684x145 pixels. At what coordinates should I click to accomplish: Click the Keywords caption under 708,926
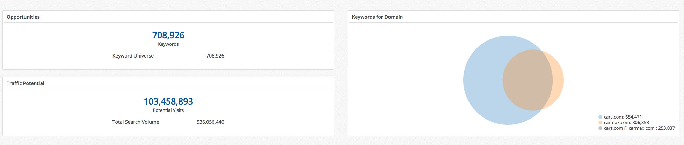click(168, 44)
